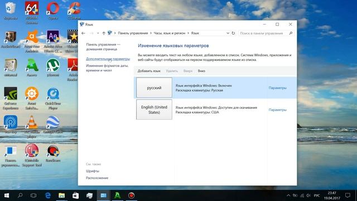Launch Adobe After Effects CC shortcut

pos(53,41)
